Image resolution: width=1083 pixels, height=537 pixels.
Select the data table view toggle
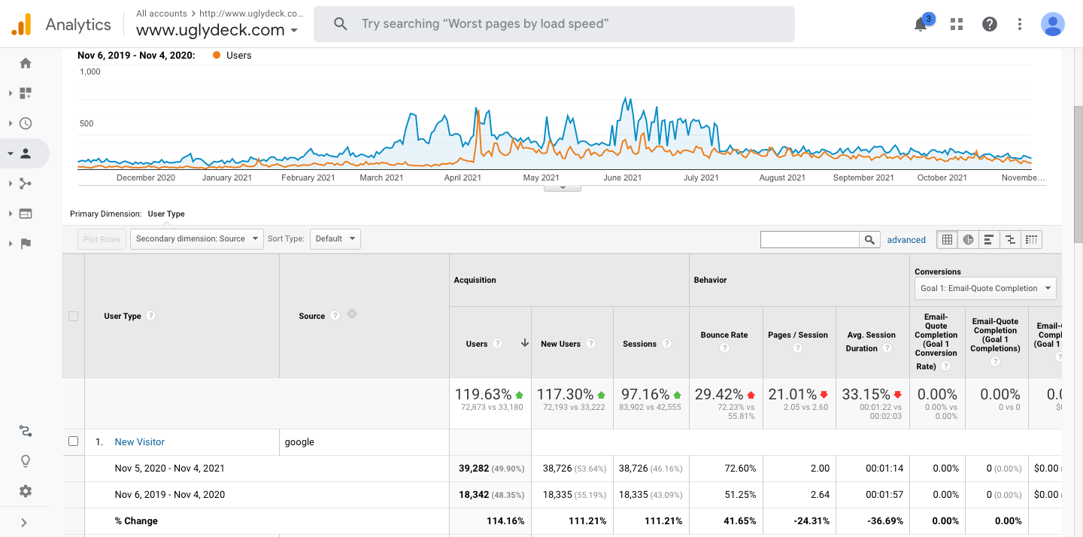[x=947, y=240]
